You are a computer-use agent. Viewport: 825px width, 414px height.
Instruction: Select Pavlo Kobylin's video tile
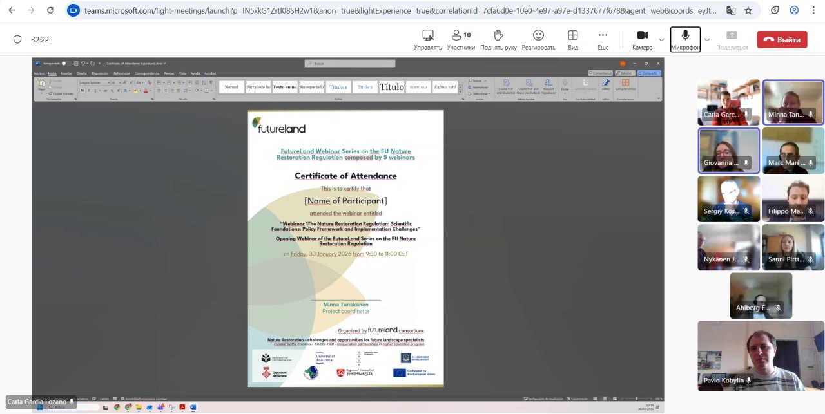point(761,355)
